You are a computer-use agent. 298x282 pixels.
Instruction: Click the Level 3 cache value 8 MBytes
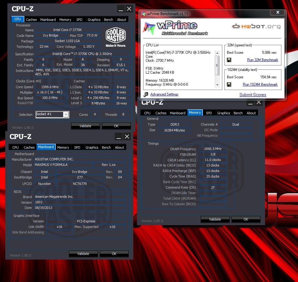(x=98, y=103)
